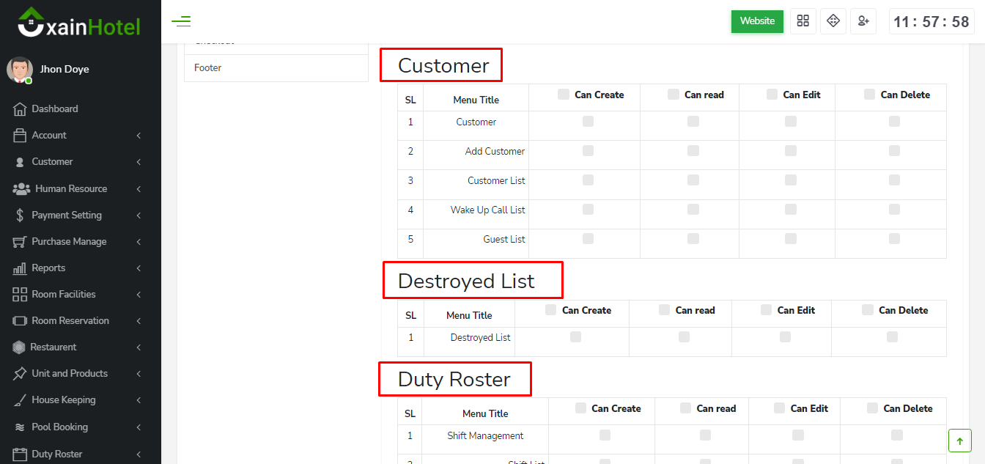Click the XainHotel logo

pyautogui.click(x=79, y=23)
